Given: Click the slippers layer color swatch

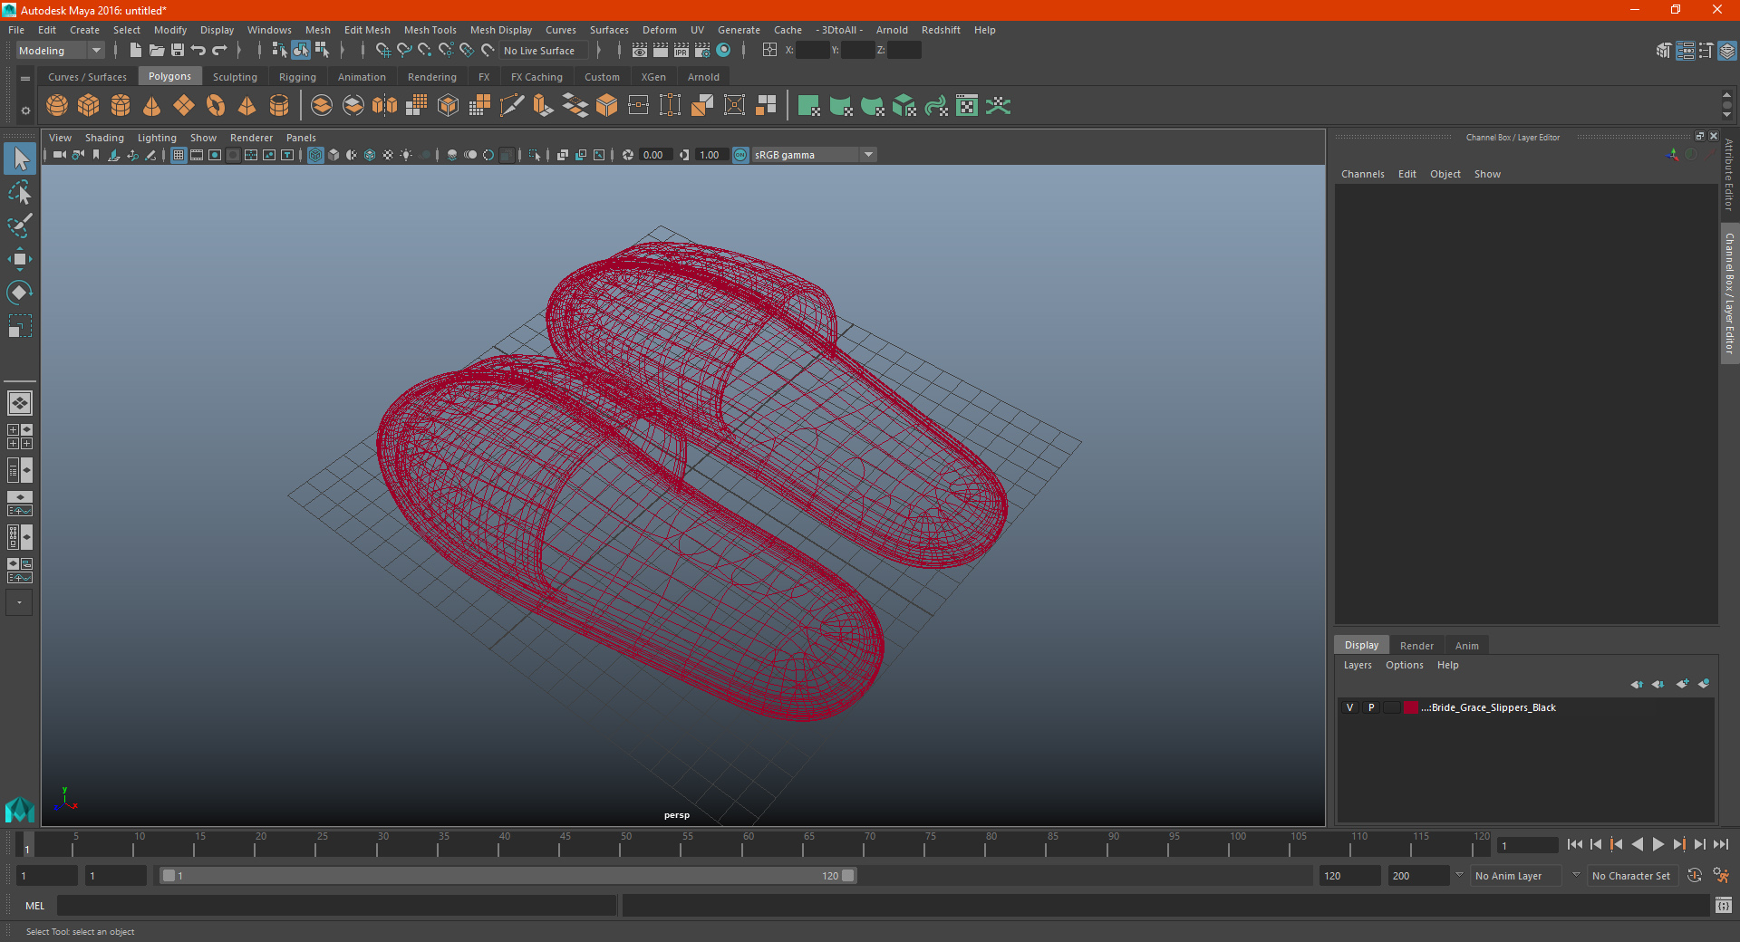Looking at the screenshot, I should click(x=1411, y=707).
